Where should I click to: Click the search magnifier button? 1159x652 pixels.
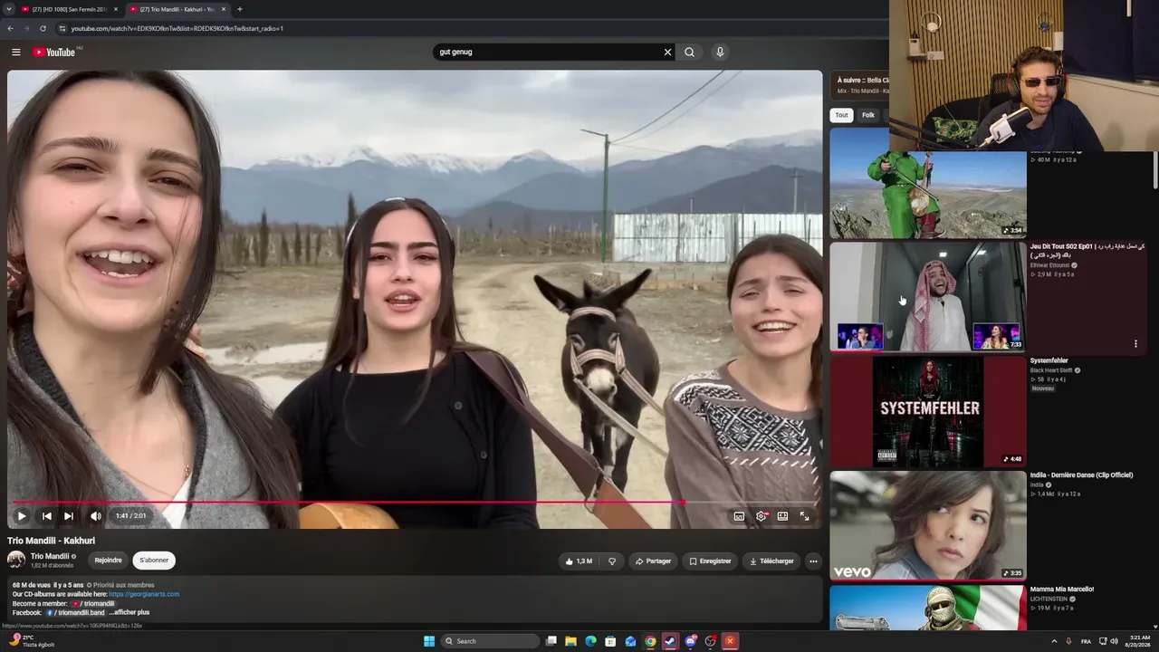[x=689, y=52]
